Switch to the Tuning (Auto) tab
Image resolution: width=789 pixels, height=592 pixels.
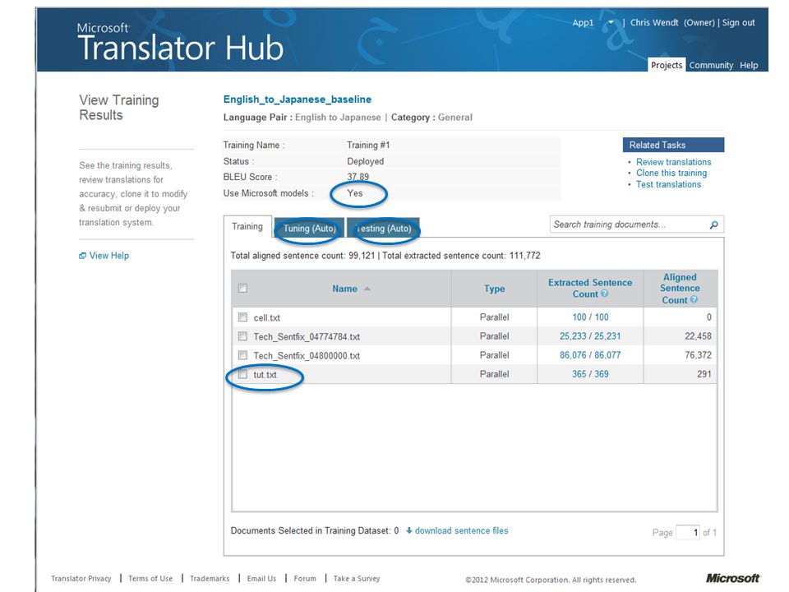tap(309, 228)
